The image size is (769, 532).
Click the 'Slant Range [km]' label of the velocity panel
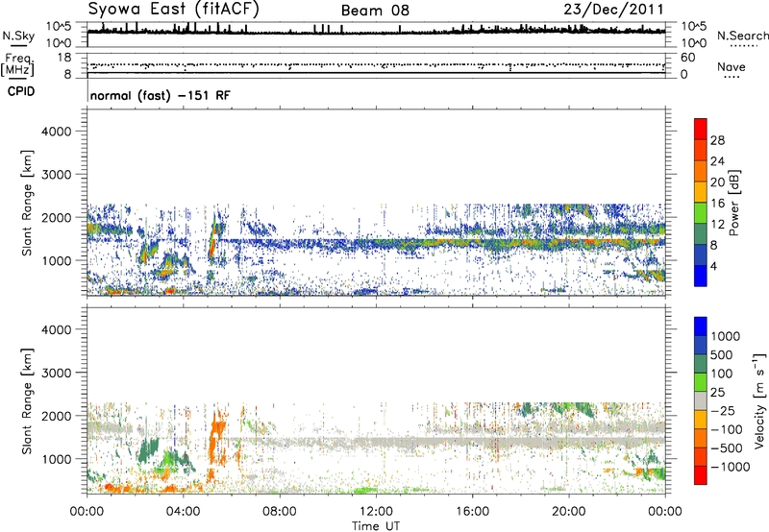[x=27, y=400]
